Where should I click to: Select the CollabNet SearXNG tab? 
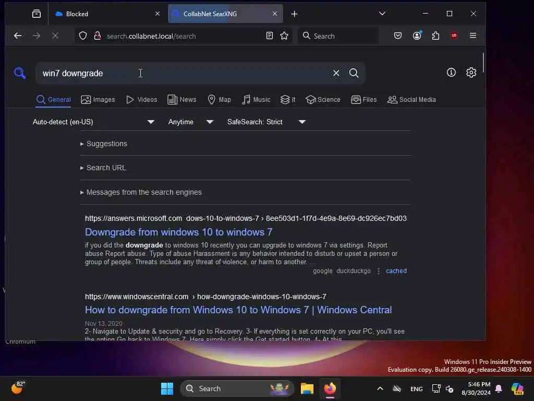pos(225,14)
